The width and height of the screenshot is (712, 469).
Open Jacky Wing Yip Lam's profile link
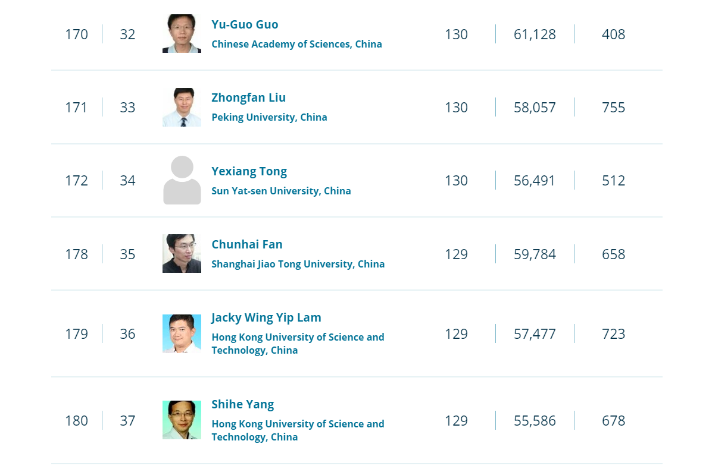tap(266, 317)
